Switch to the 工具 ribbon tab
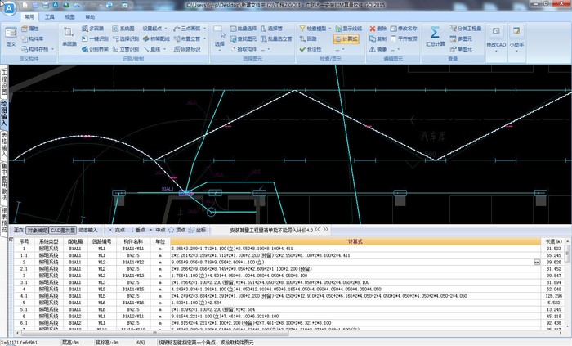Screen dimensions: 572x346 click(50, 16)
